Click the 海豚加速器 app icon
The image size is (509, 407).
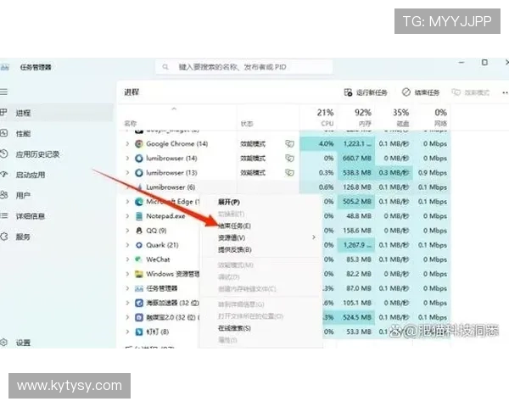point(139,303)
